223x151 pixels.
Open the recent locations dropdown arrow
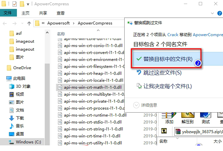(22, 23)
